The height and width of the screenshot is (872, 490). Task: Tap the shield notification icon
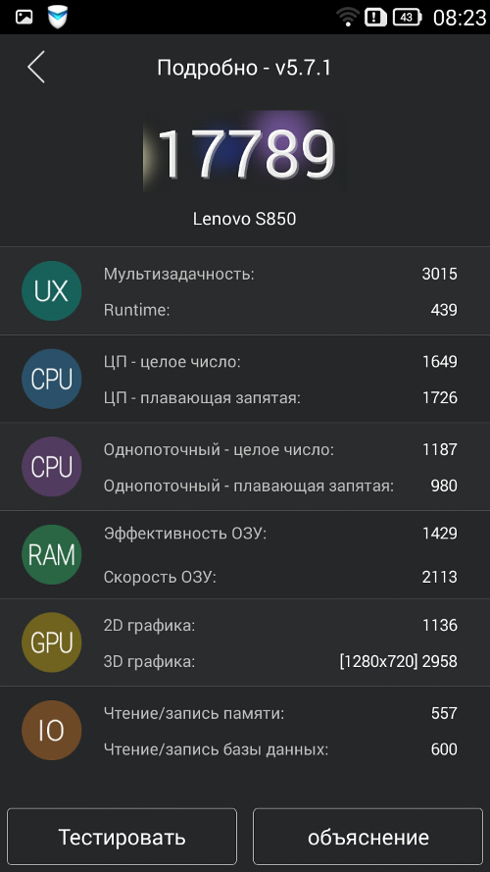click(58, 17)
